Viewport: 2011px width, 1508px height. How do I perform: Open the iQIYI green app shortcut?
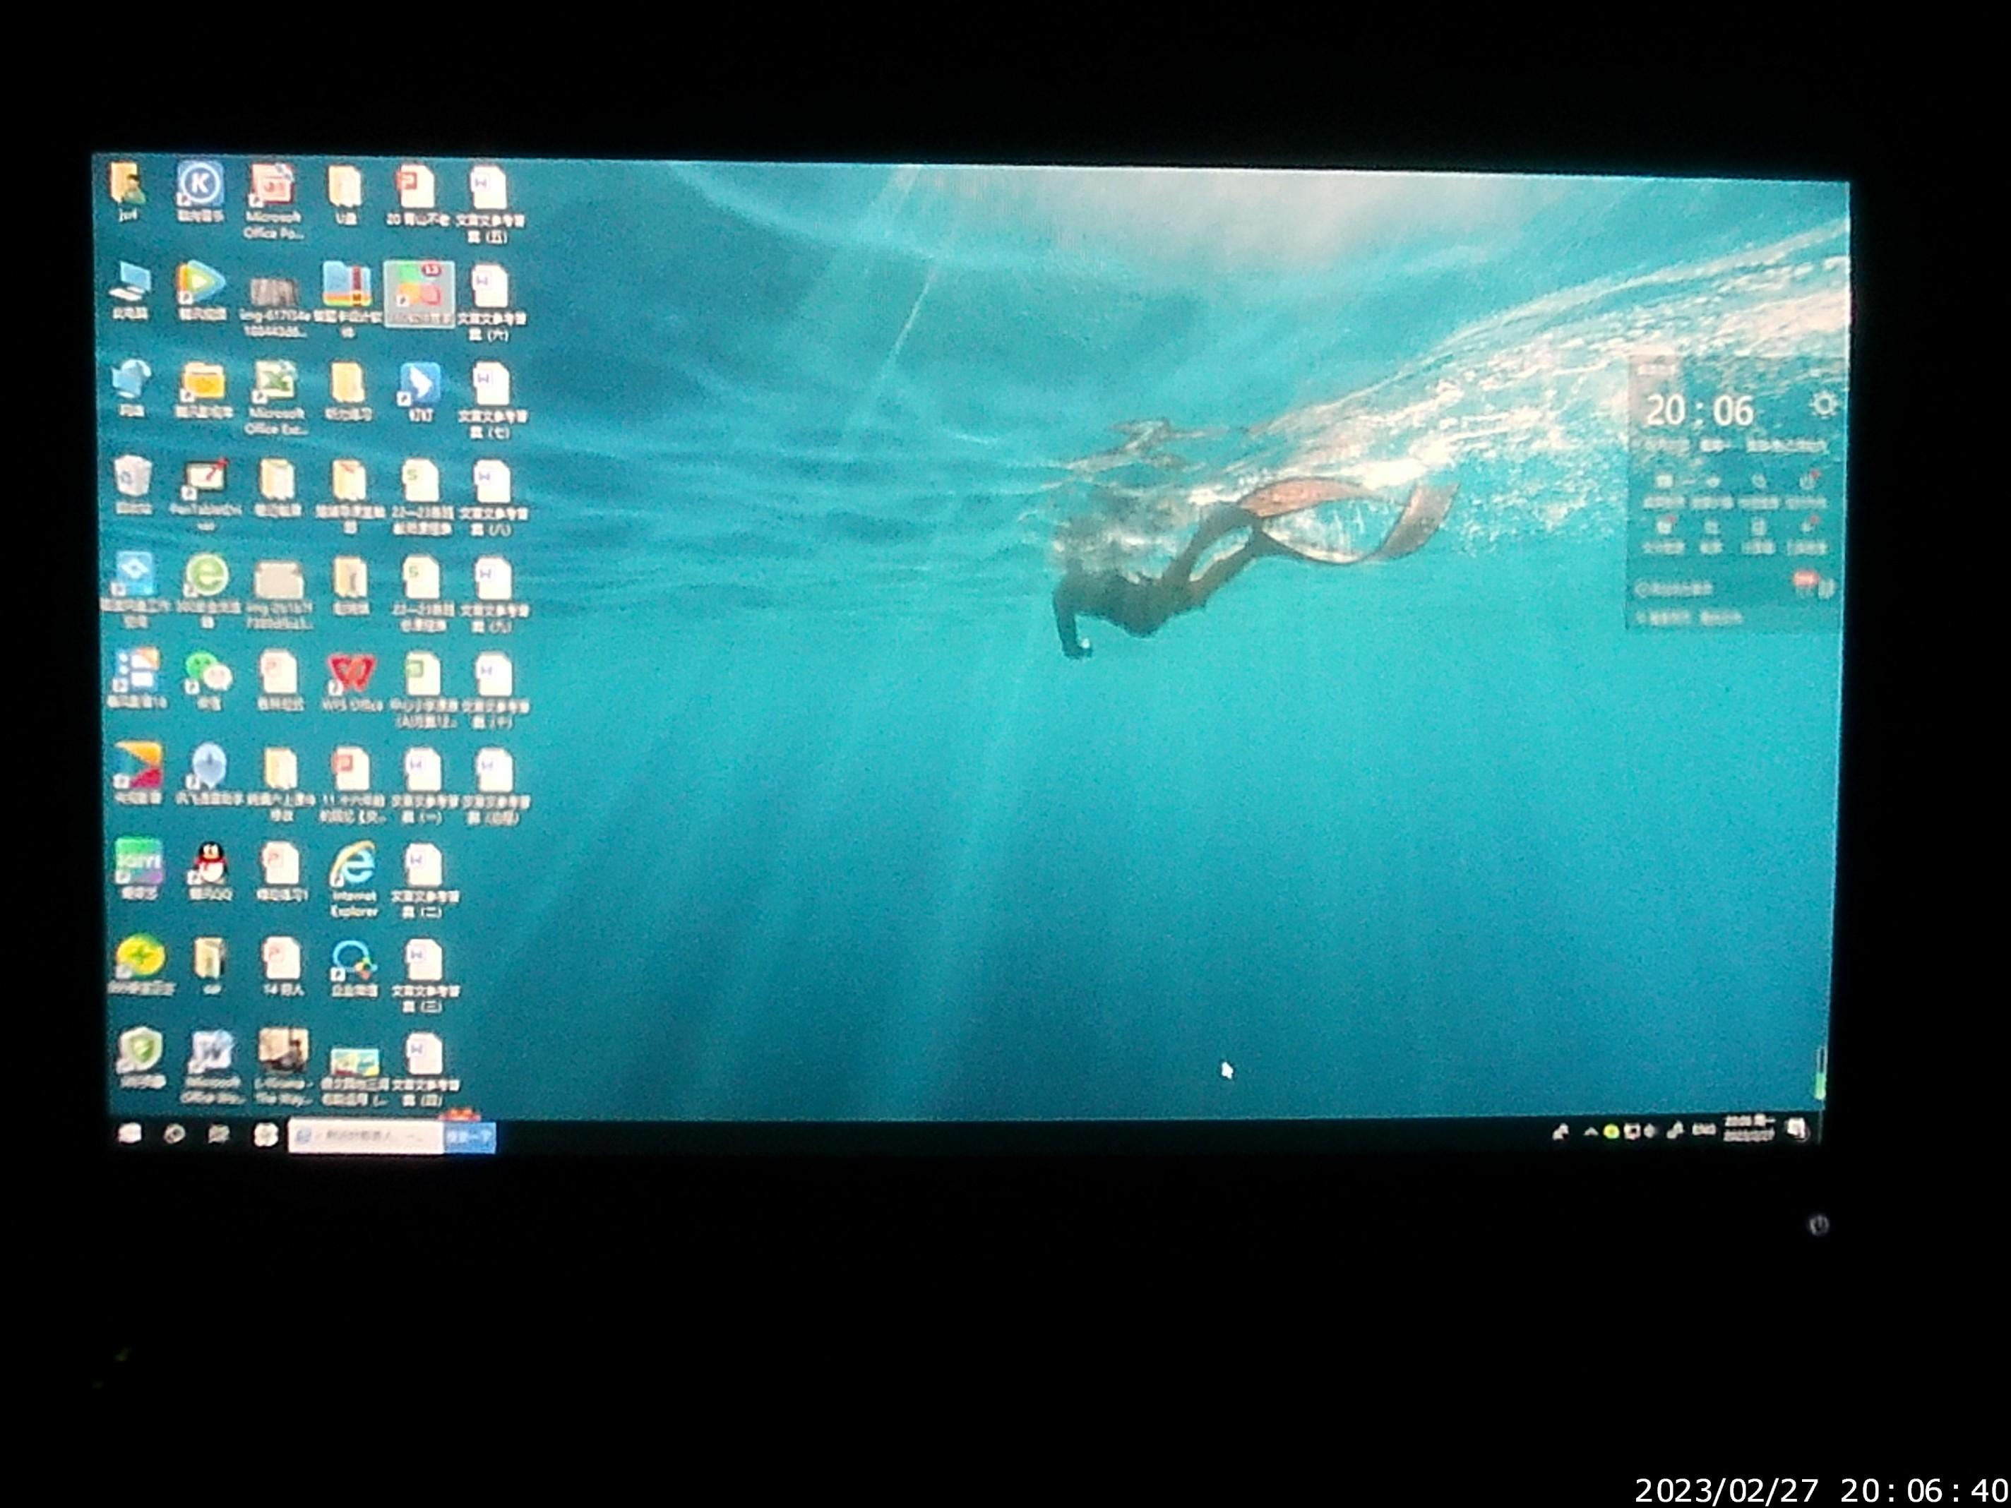pyautogui.click(x=139, y=862)
